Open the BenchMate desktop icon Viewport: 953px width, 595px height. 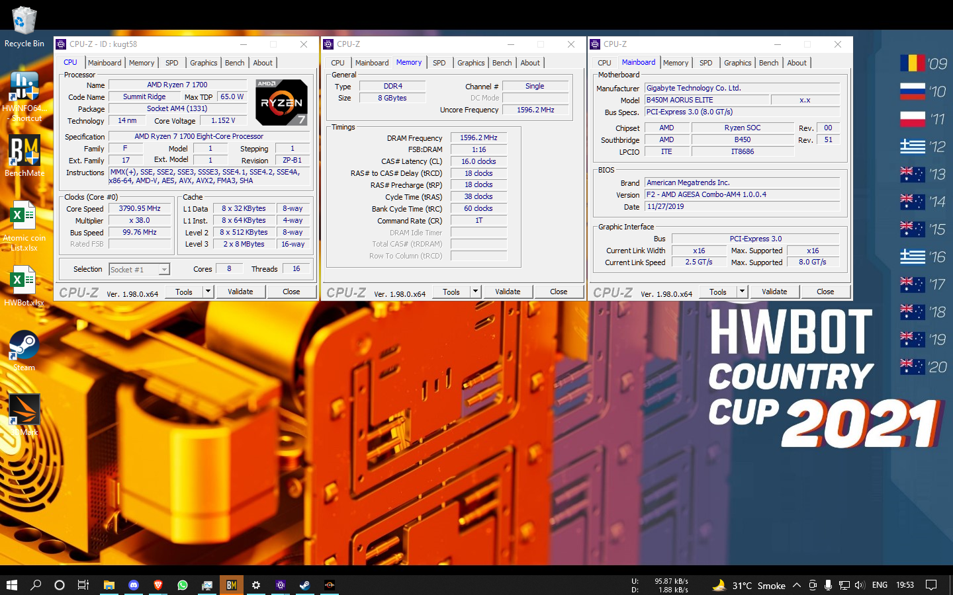[x=24, y=156]
